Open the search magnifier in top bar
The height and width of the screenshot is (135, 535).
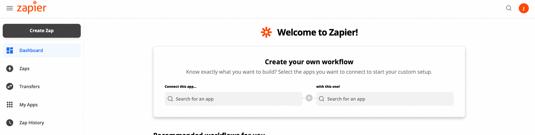click(509, 8)
